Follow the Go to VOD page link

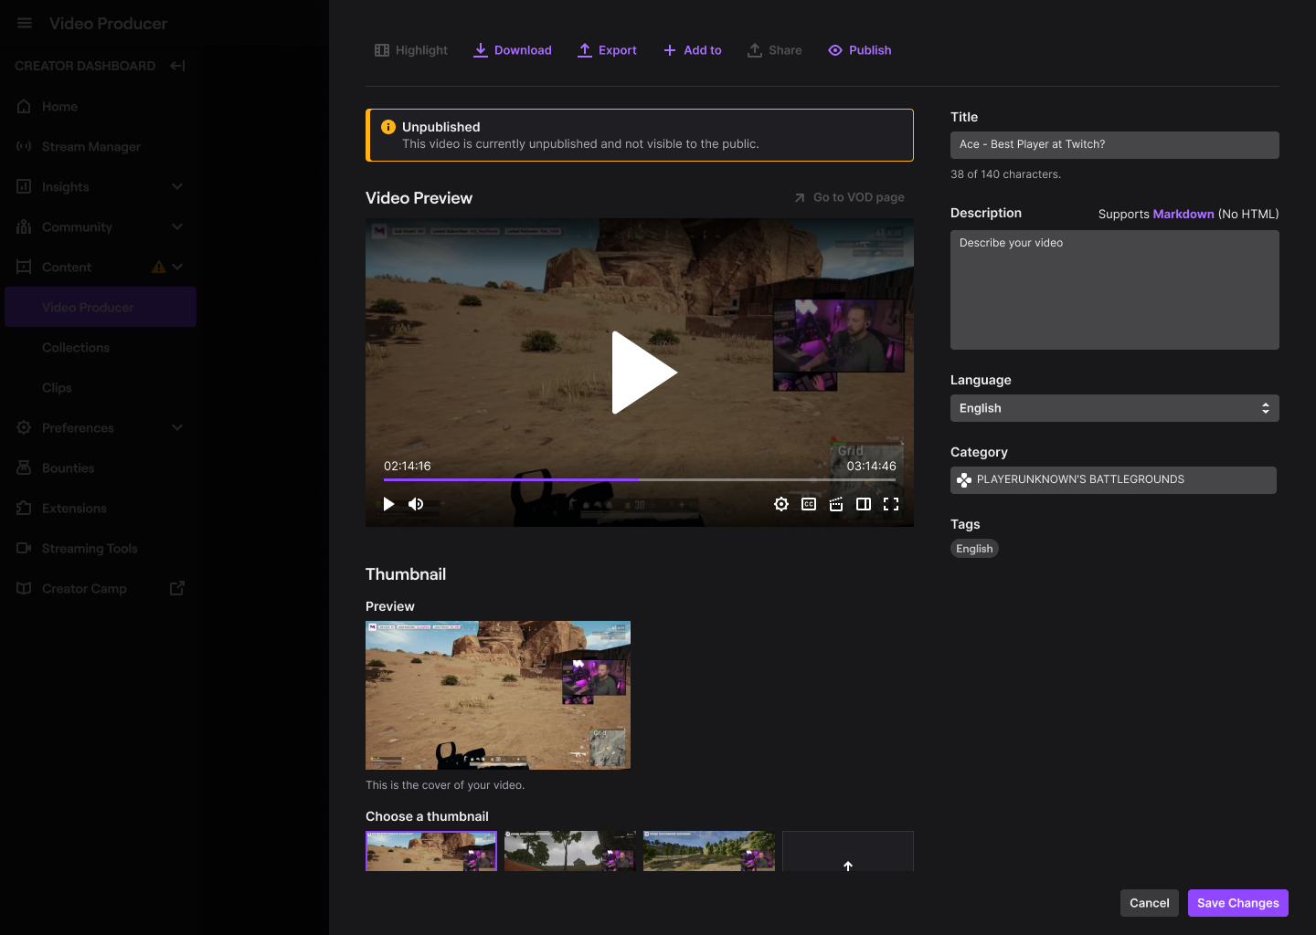pos(849,197)
